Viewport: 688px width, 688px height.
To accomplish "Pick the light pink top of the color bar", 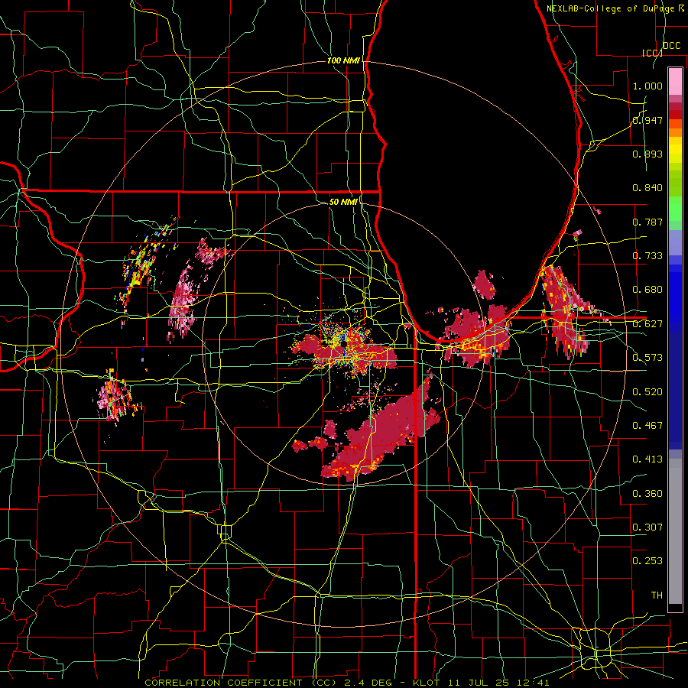I will point(675,81).
